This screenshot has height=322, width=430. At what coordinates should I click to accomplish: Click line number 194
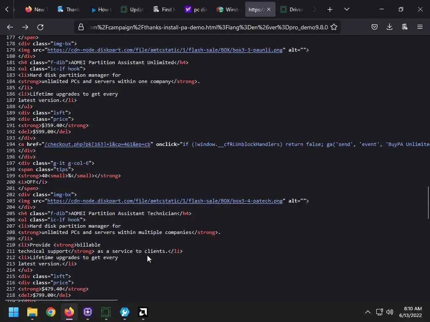click(x=10, y=144)
